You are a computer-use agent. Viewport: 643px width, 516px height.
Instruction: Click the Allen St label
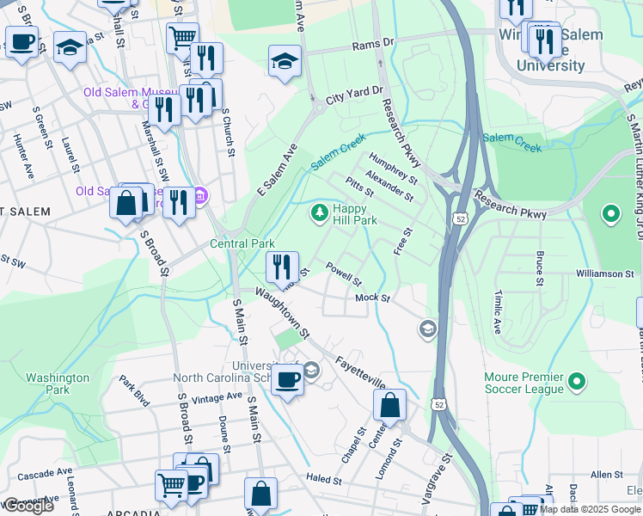pos(607,475)
